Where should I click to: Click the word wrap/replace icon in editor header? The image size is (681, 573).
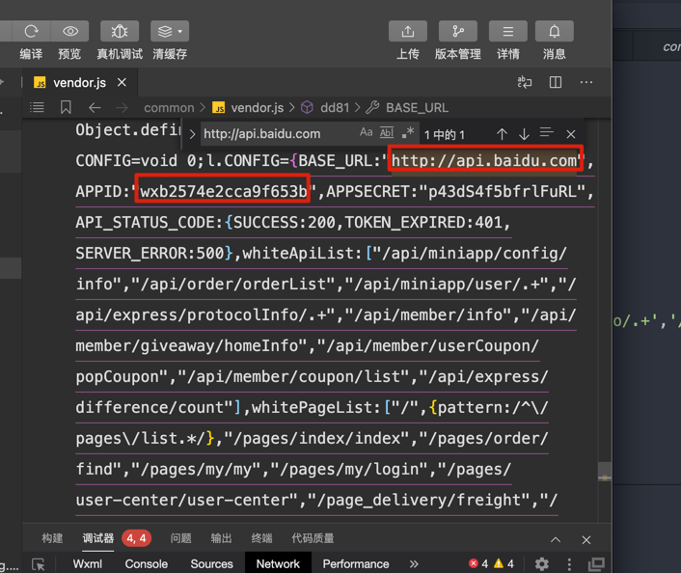coord(525,82)
